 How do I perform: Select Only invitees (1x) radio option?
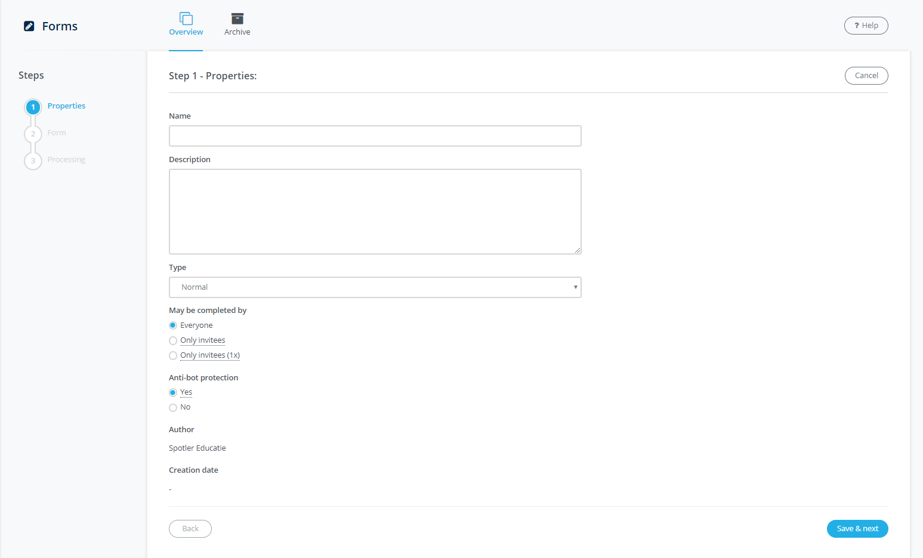173,355
